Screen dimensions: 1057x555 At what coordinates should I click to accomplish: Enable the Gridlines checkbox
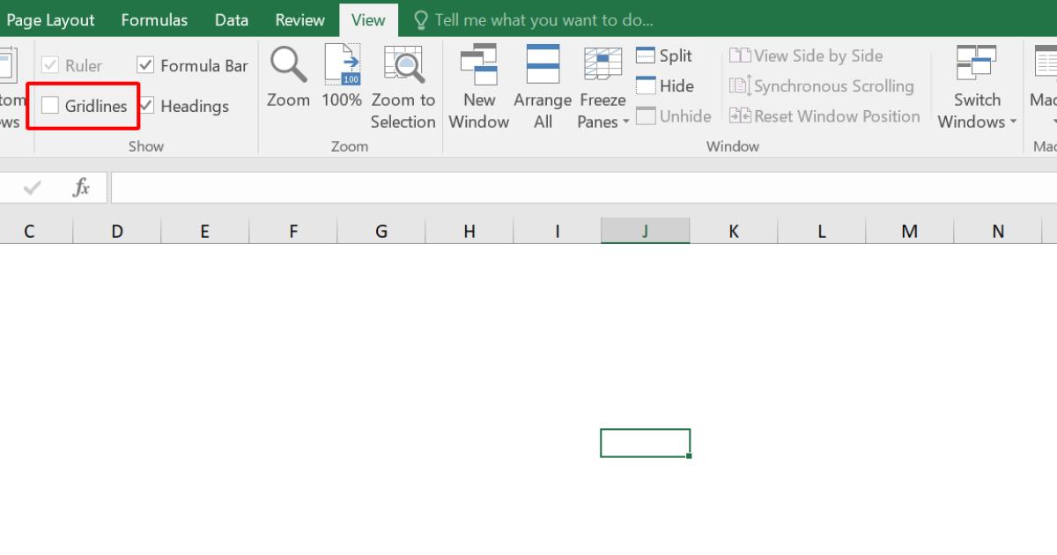(x=49, y=106)
